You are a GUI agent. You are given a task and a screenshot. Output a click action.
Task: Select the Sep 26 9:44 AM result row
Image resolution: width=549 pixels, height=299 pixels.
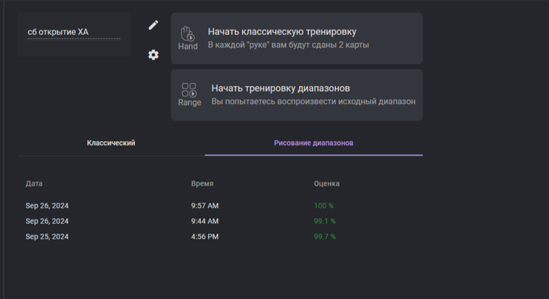[x=220, y=221]
